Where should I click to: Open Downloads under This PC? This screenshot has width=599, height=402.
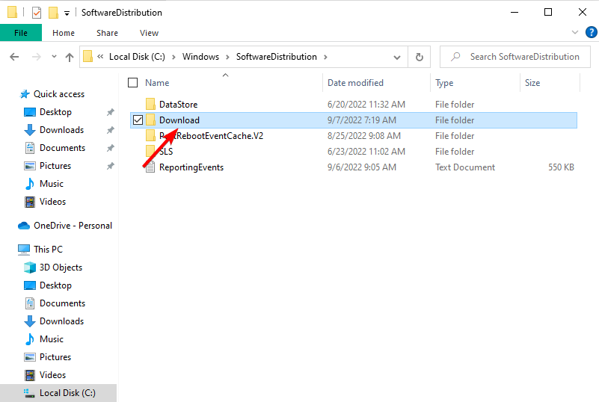pyautogui.click(x=61, y=321)
